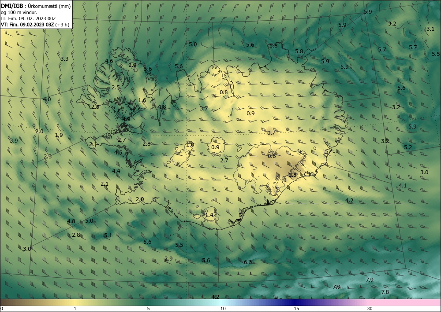Click the 4.0 value west of the Westfjords
441x312 pixels.
pos(47,99)
